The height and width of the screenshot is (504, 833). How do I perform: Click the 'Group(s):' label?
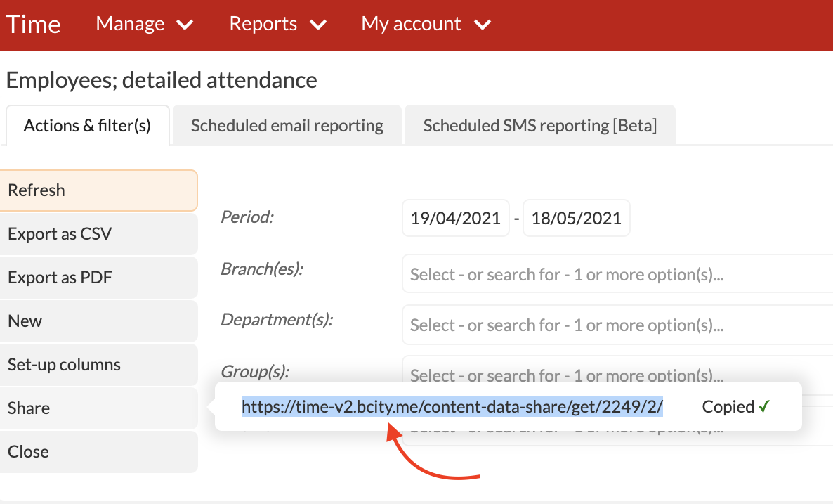(255, 371)
